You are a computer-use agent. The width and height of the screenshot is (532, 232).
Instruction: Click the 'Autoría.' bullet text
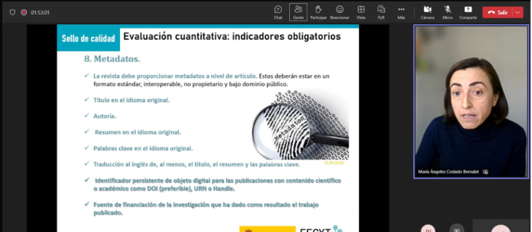105,116
